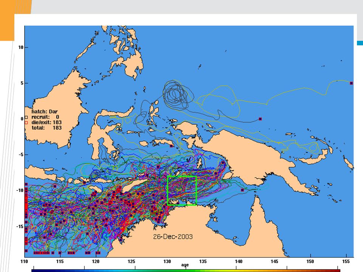Click the '26-Dec-2003' date label

(173, 236)
